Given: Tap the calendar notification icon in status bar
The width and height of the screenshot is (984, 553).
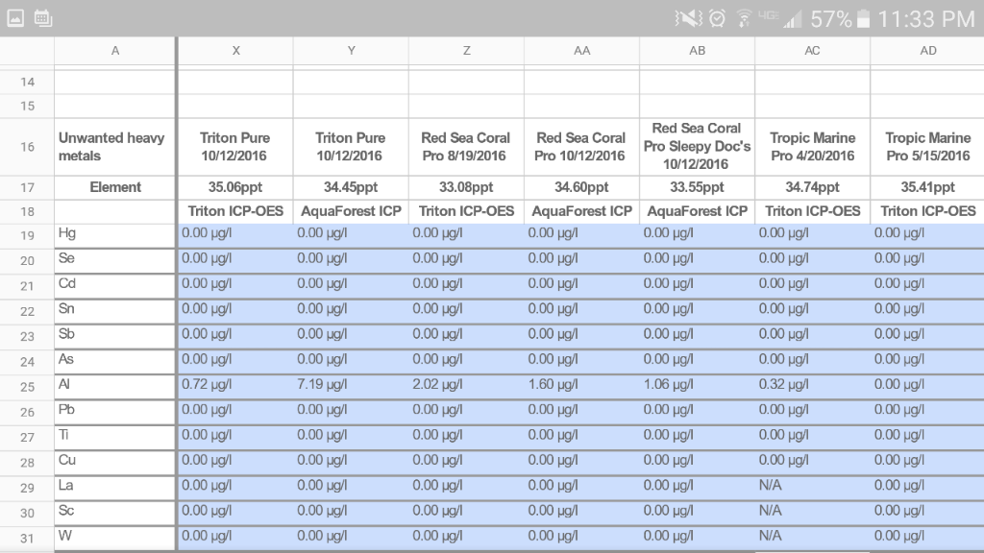Looking at the screenshot, I should pyautogui.click(x=43, y=18).
